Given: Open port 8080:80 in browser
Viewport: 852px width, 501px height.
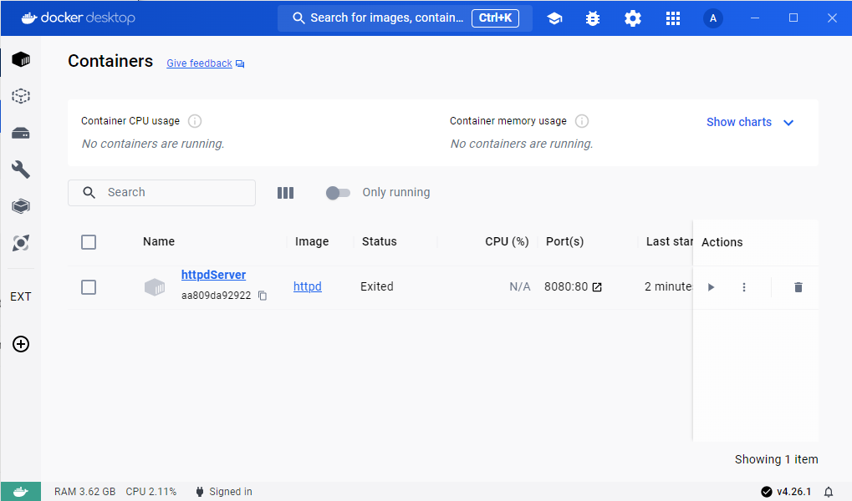Looking at the screenshot, I should coord(597,287).
